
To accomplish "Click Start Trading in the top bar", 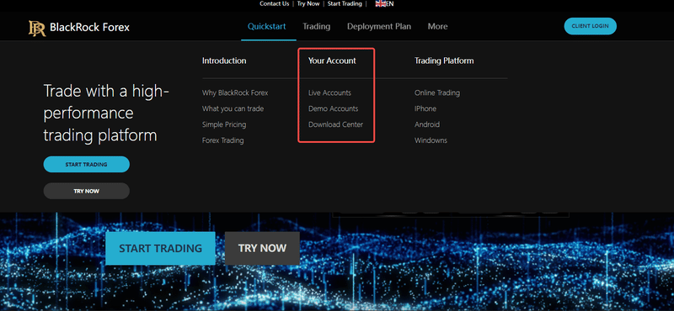I will [345, 4].
